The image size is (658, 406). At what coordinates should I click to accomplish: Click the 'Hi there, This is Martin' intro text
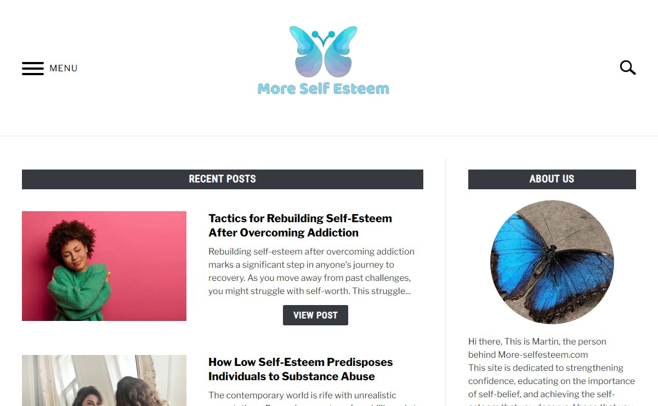click(537, 341)
